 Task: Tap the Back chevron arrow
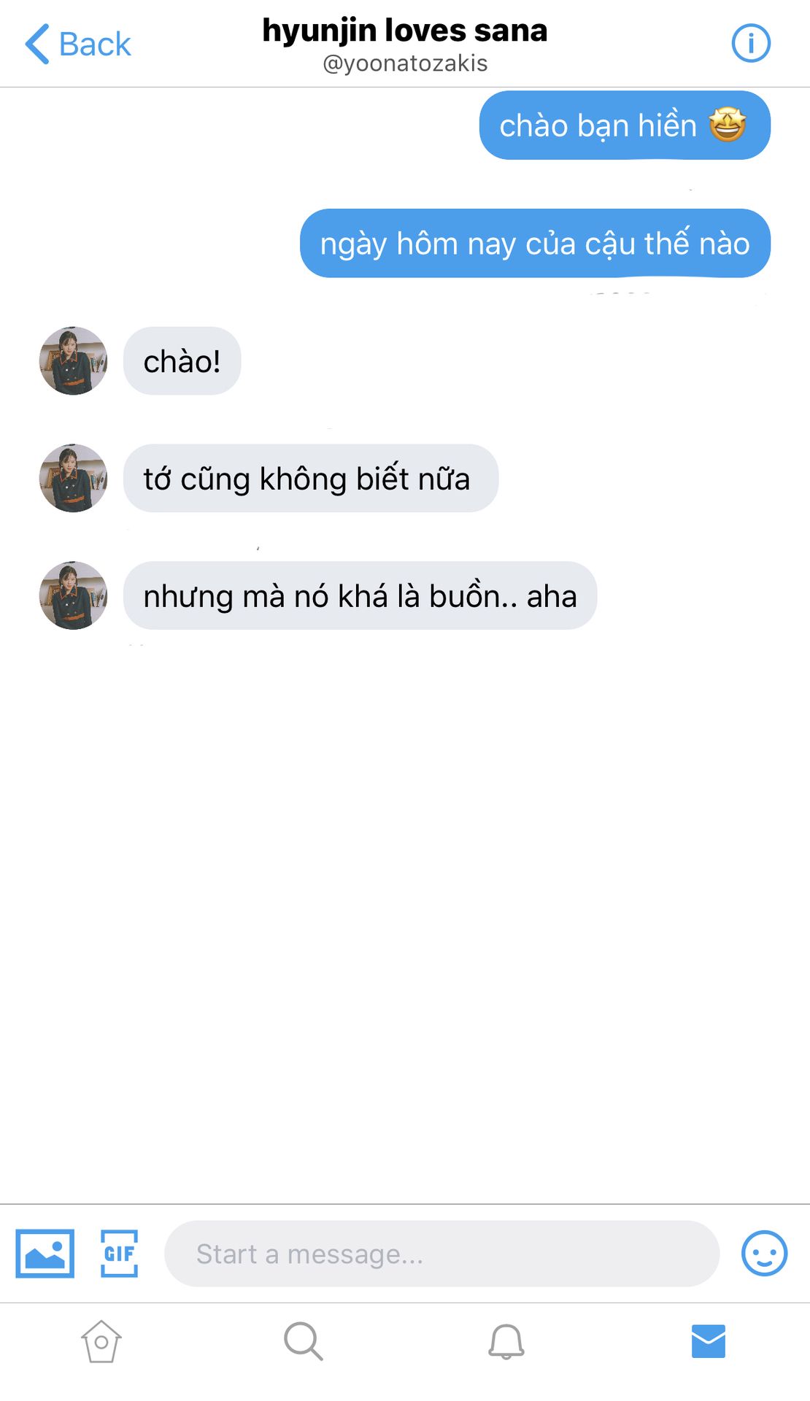tap(36, 44)
